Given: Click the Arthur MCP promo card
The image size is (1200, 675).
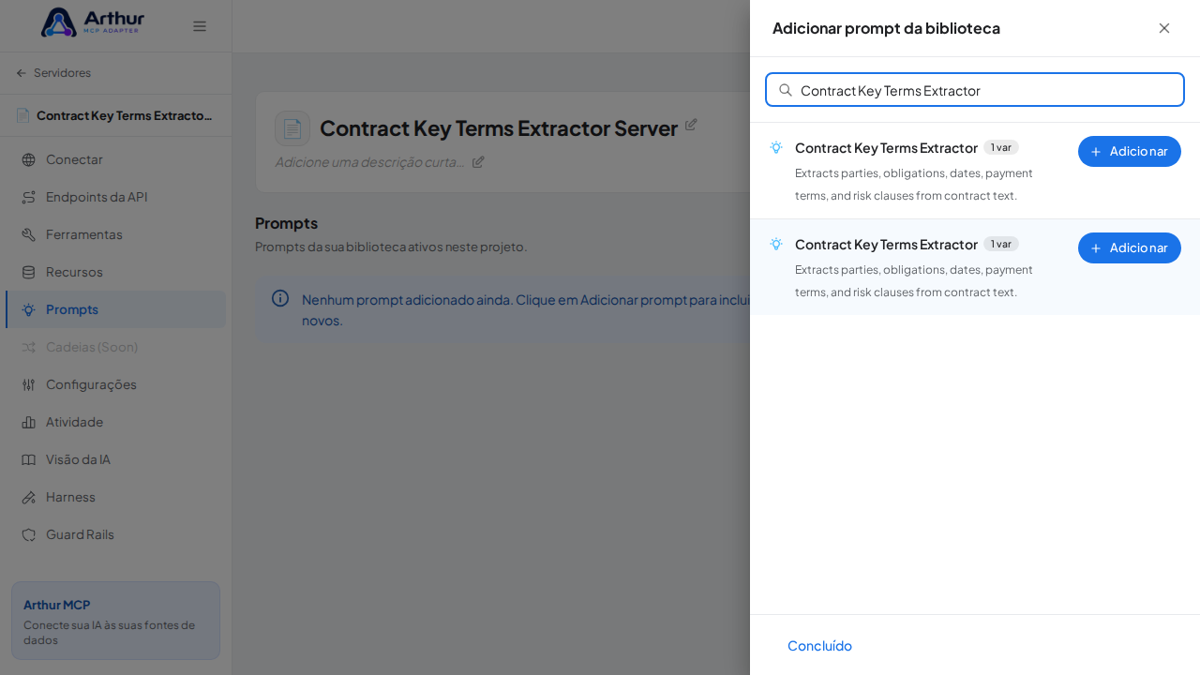Looking at the screenshot, I should pos(115,620).
